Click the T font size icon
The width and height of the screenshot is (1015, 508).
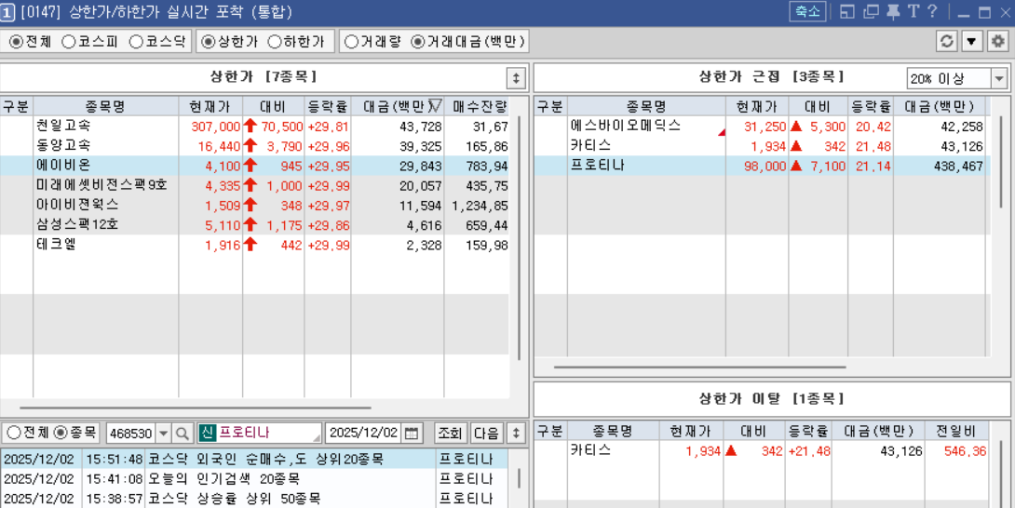(x=913, y=12)
